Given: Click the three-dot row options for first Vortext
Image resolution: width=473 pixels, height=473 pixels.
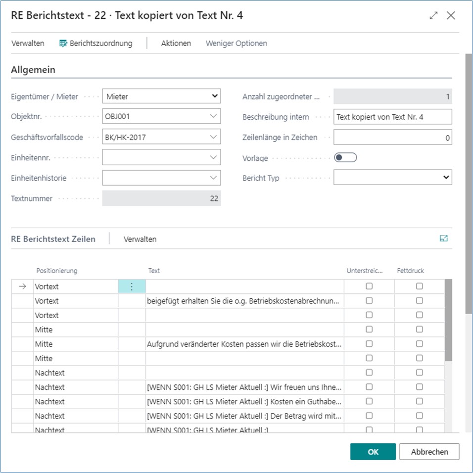Looking at the screenshot, I should click(132, 286).
